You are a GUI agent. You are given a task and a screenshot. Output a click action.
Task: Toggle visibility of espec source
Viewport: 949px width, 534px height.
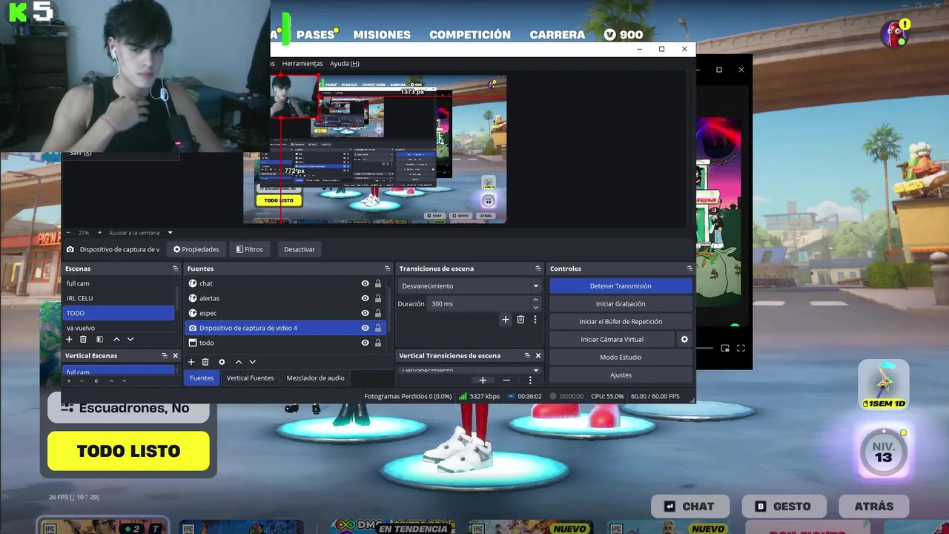(365, 313)
